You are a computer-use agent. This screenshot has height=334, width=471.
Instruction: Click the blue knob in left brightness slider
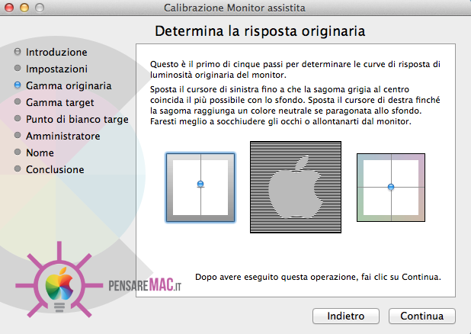200,184
